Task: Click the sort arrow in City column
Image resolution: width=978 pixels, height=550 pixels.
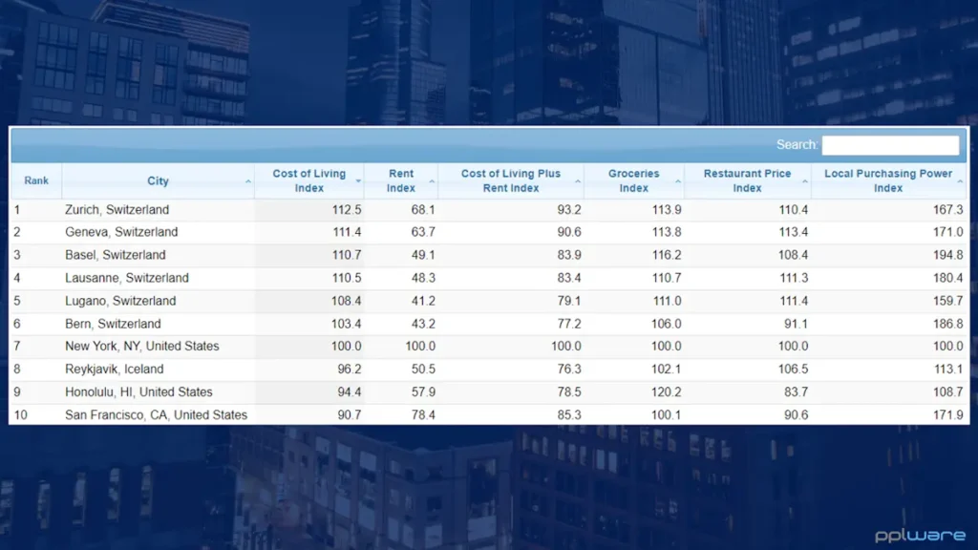Action: 248,181
